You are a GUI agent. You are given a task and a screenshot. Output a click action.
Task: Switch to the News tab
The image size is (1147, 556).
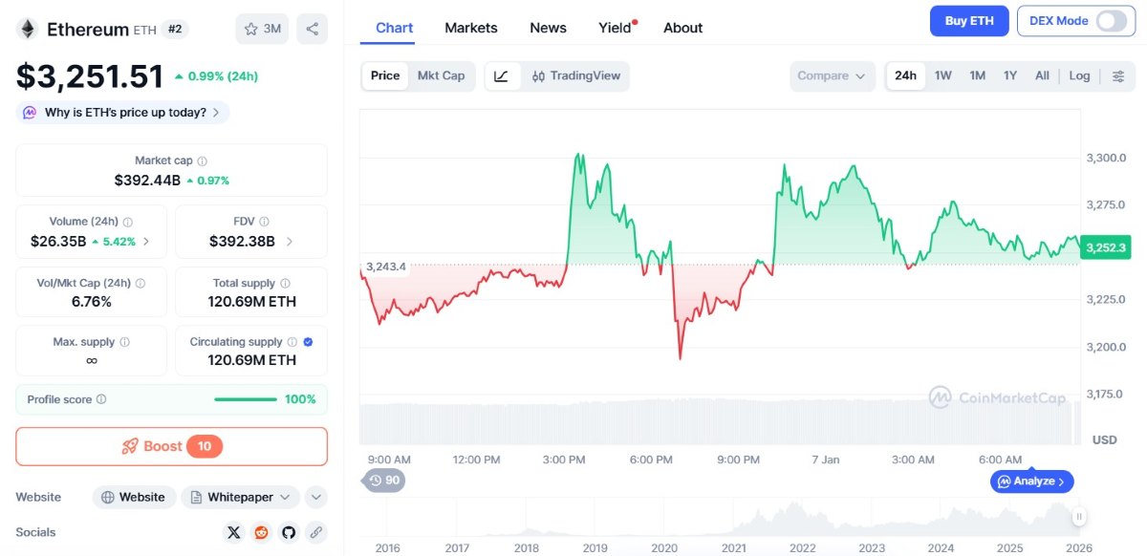(548, 28)
